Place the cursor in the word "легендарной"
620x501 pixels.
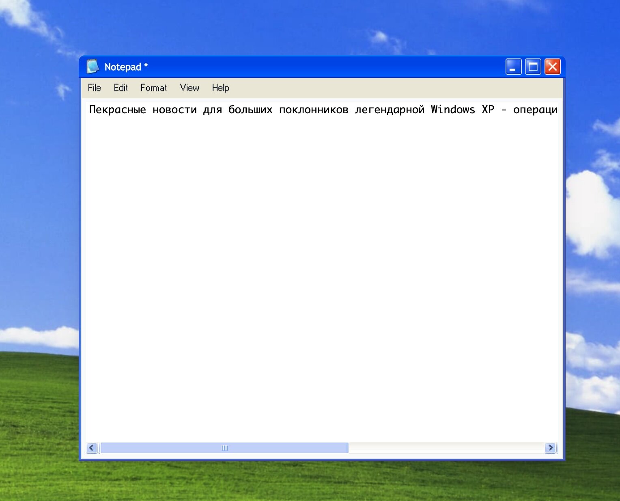[x=390, y=110]
